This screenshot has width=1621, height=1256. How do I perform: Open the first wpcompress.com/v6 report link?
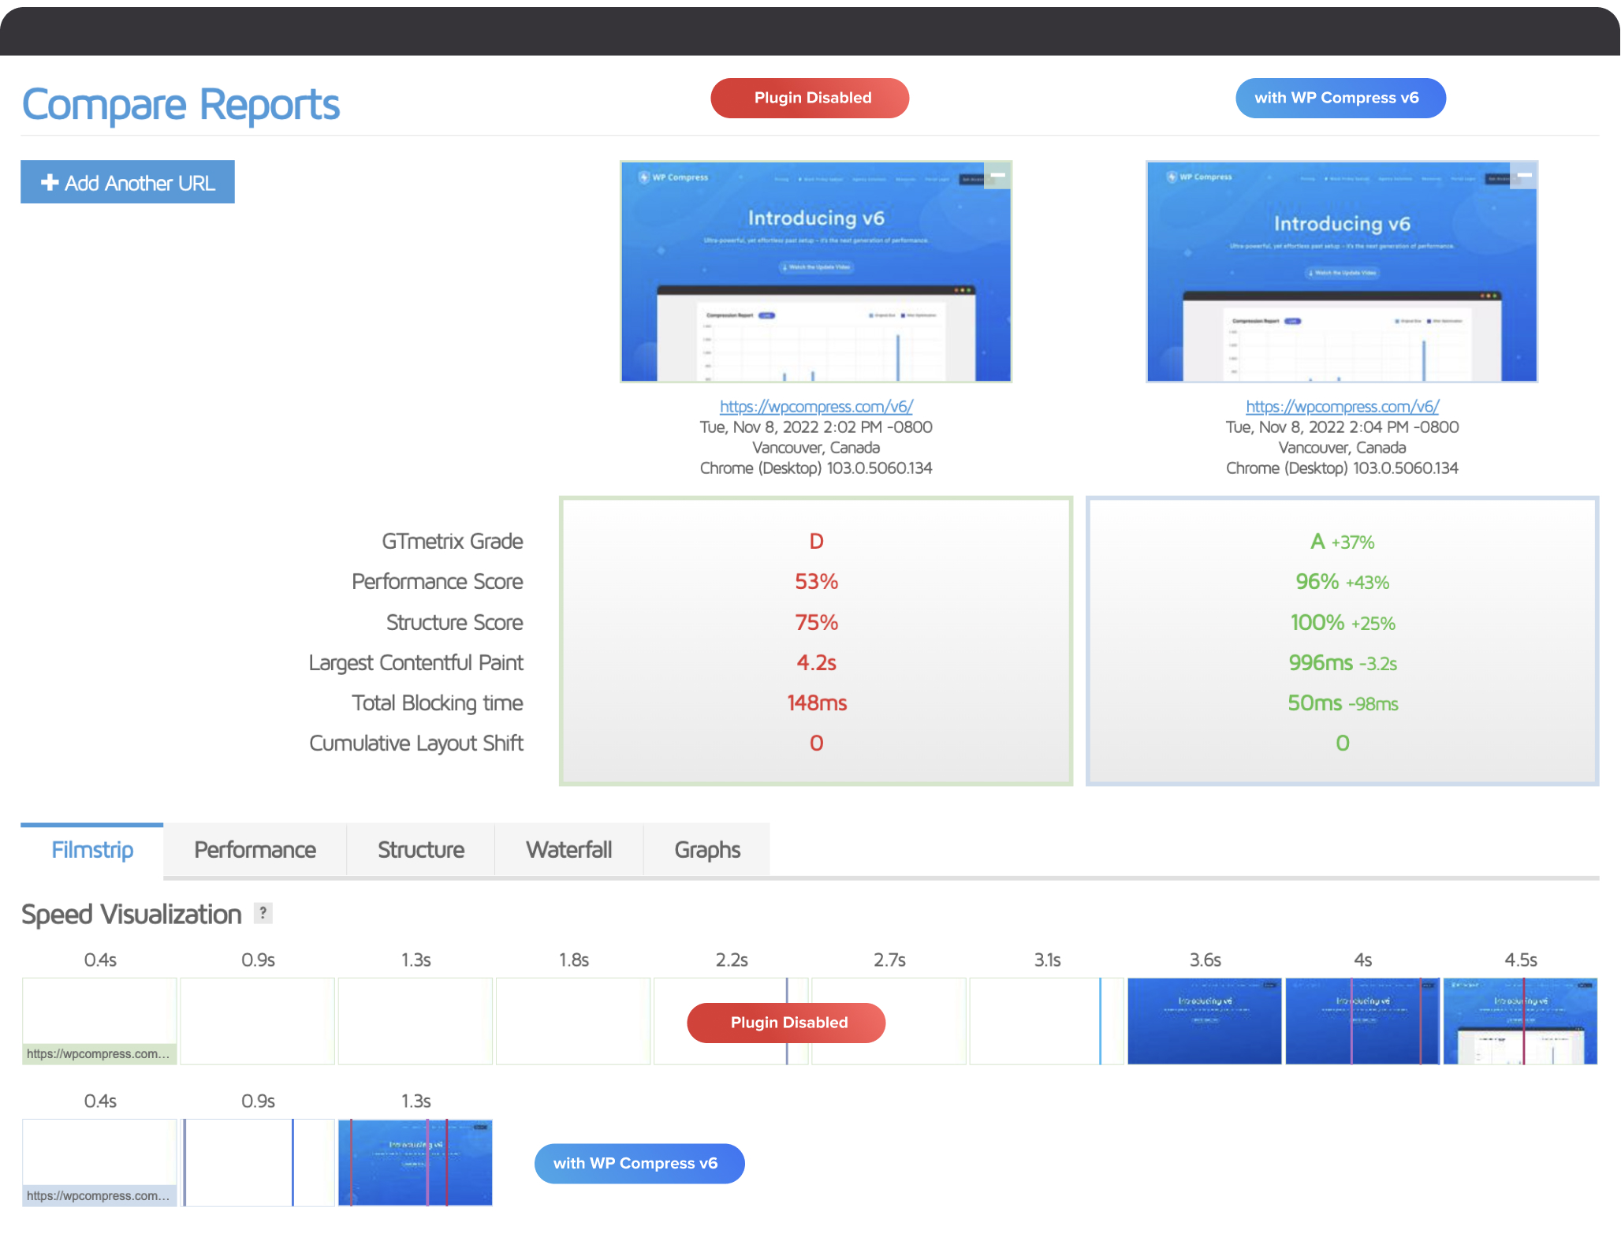pyautogui.click(x=816, y=406)
